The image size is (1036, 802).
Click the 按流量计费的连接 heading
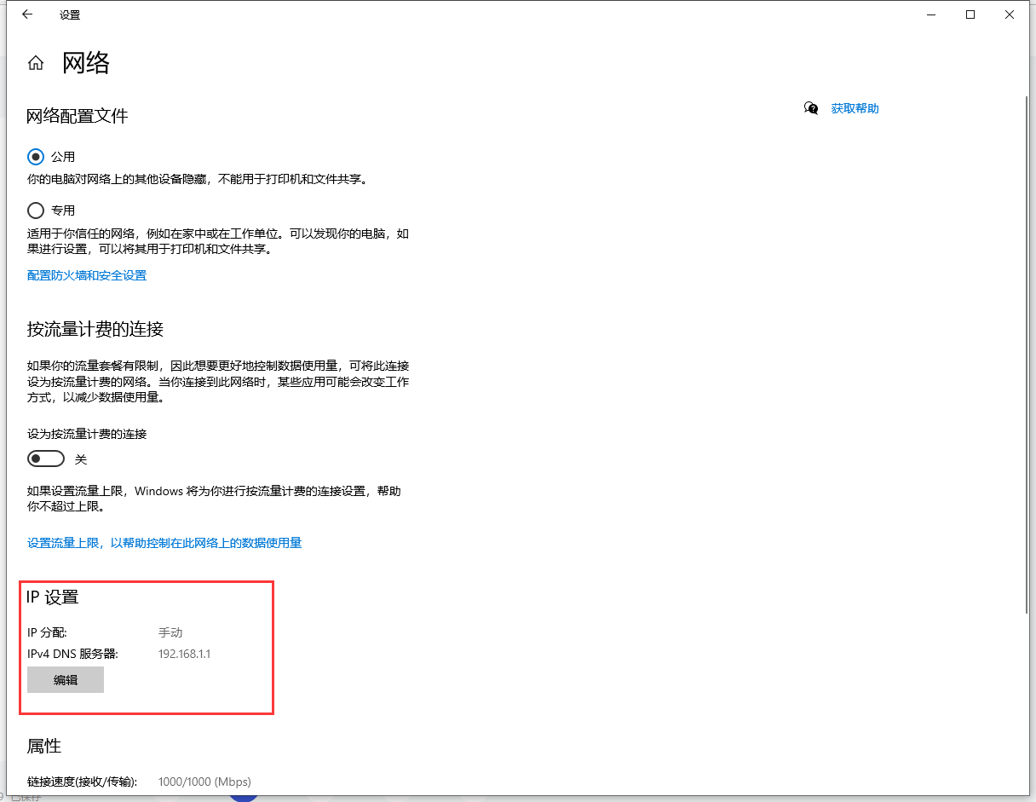point(95,329)
